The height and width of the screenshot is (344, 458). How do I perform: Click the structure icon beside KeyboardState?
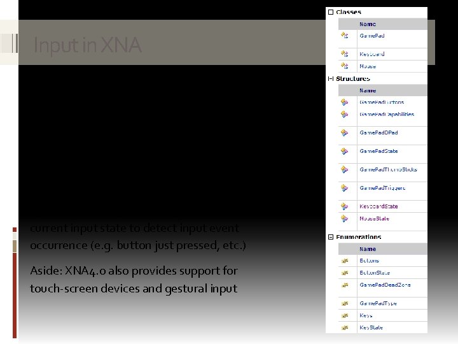(345, 206)
